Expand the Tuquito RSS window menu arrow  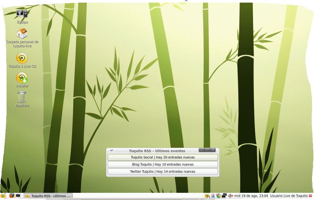click(x=111, y=151)
